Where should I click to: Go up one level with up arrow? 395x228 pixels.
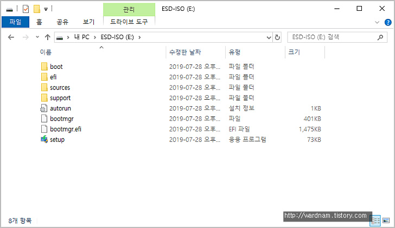pos(48,37)
